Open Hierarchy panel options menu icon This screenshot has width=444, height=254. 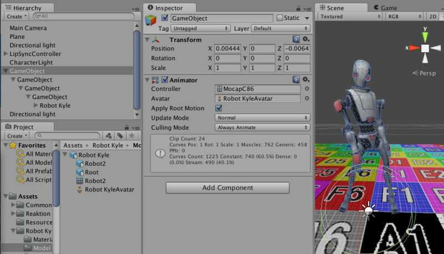coord(135,9)
